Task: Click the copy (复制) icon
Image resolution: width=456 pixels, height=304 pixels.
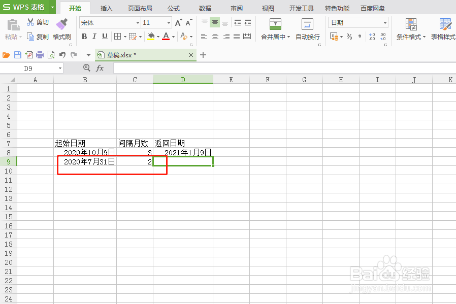Action: click(x=31, y=37)
